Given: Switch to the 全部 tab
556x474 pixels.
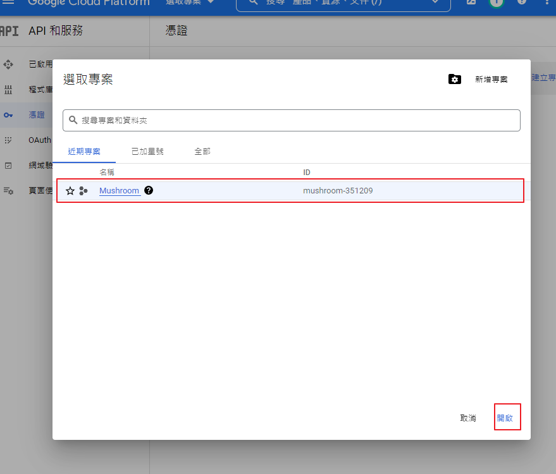Looking at the screenshot, I should coord(202,152).
